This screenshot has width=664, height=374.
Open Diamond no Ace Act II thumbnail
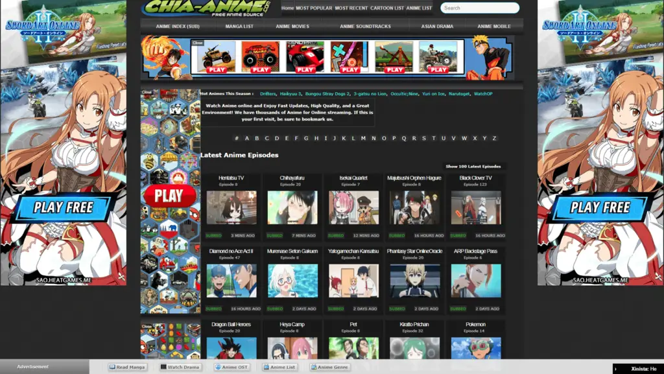point(231,281)
